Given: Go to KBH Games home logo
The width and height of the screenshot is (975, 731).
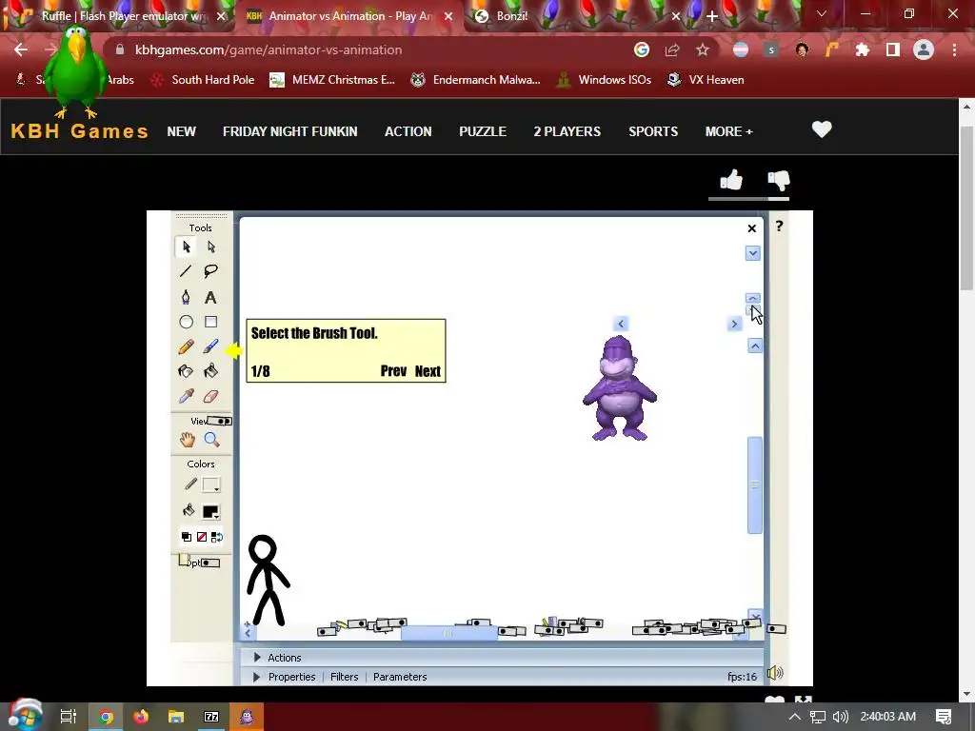Looking at the screenshot, I should tap(80, 131).
